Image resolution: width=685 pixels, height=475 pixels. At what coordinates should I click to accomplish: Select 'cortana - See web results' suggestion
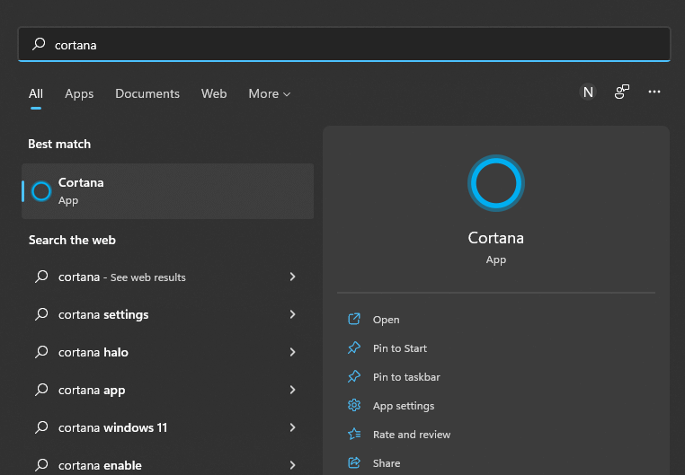[167, 277]
